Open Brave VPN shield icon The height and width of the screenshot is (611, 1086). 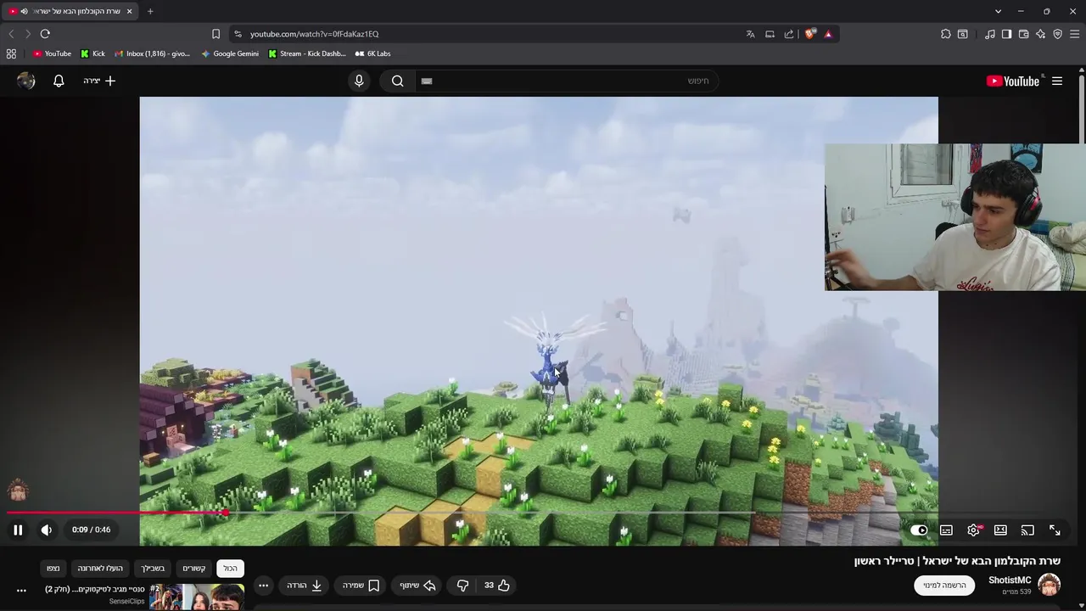1057,34
